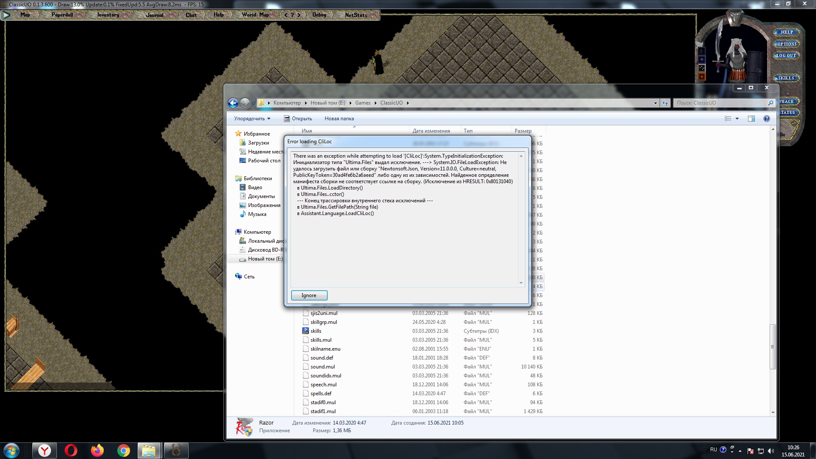Viewport: 816px width, 459px height.
Task: Toggle the preview pane icon
Action: pyautogui.click(x=751, y=119)
